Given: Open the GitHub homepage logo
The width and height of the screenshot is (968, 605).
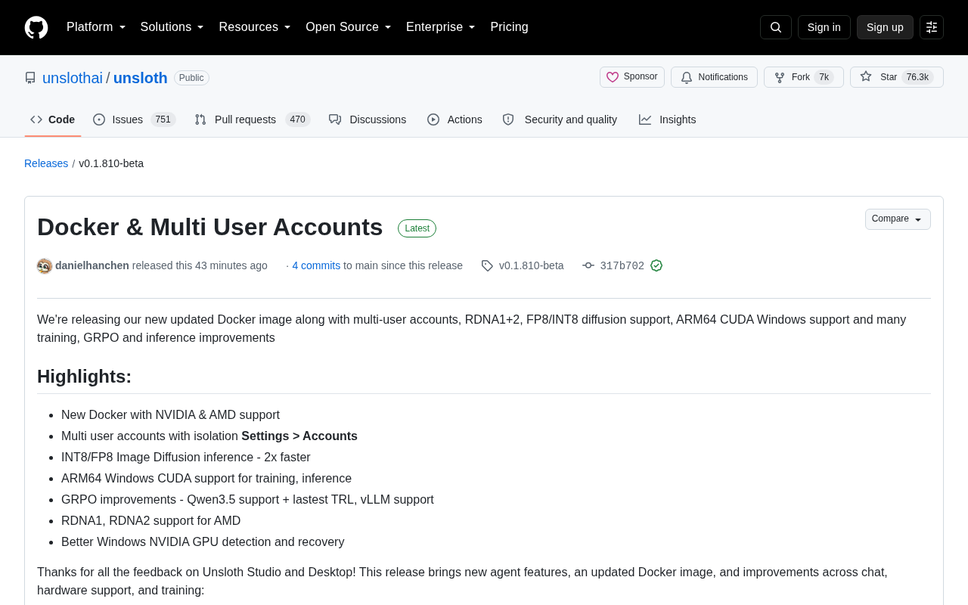Looking at the screenshot, I should point(36,27).
